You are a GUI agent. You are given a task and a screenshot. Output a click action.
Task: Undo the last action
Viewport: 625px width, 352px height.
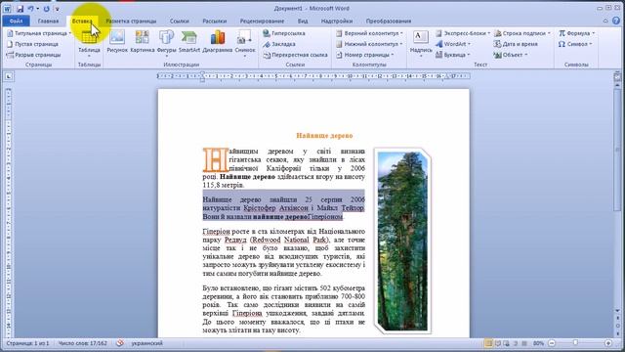click(x=30, y=9)
